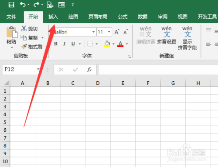Image resolution: width=218 pixels, height=167 pixels.
Task: Click the Select All corner triangle
Action: tap(7, 83)
